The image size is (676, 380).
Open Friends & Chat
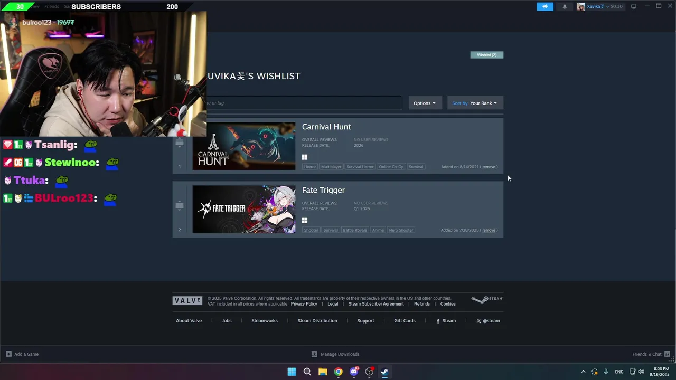click(651, 354)
